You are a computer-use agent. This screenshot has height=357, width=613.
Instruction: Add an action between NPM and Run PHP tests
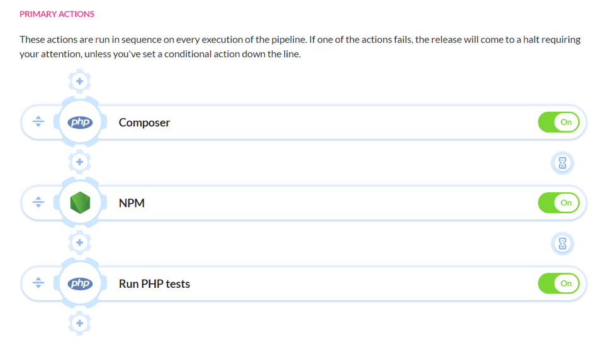(x=80, y=243)
